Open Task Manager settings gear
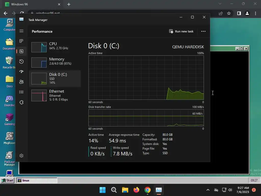This screenshot has width=261, height=196. (x=21, y=156)
